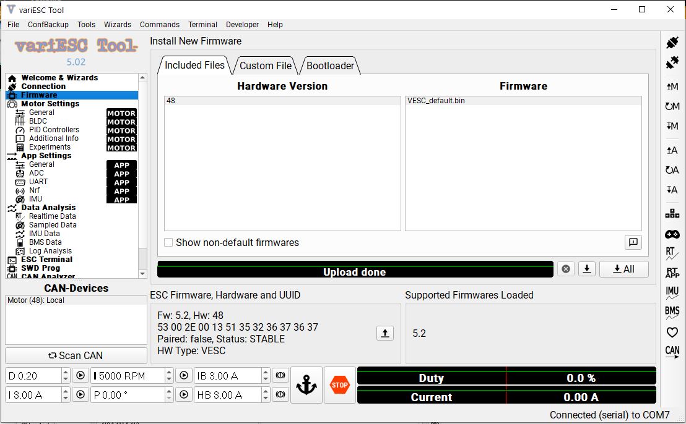Apply brake current button beside IB 3.00 A
The width and height of the screenshot is (686, 424).
click(280, 376)
